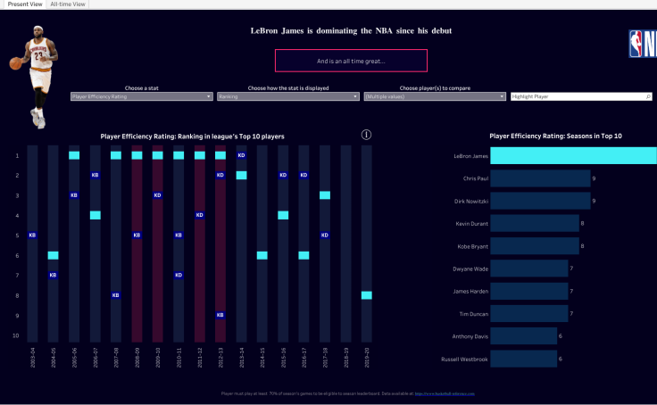Image resolution: width=657 pixels, height=405 pixels.
Task: Select the Kevin Durant bar
Action: (535, 223)
